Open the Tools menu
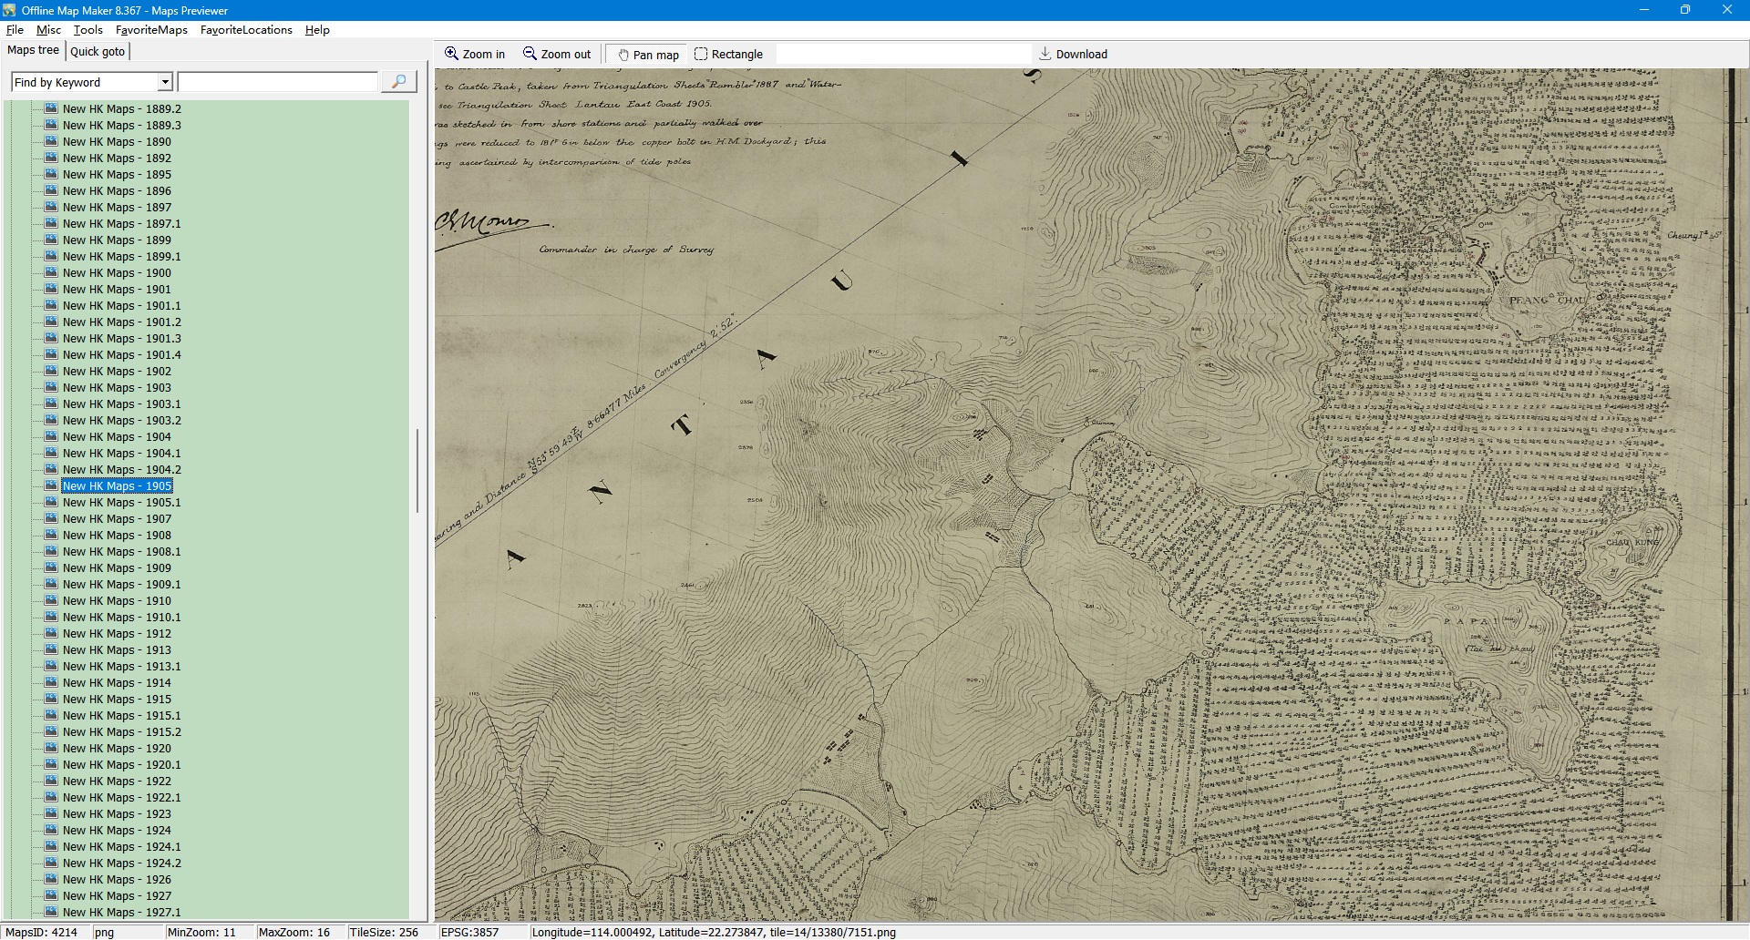Image resolution: width=1750 pixels, height=940 pixels. [x=87, y=30]
